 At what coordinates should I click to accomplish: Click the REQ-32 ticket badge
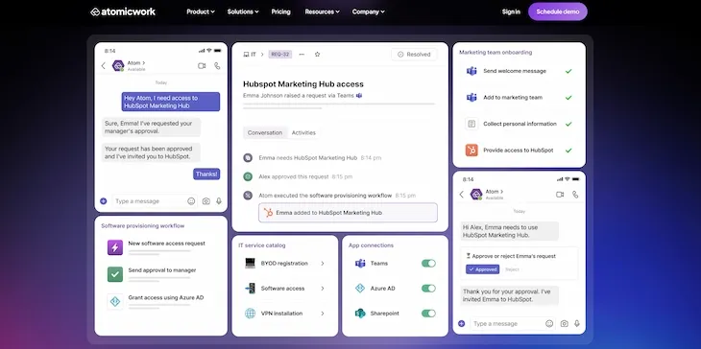279,55
